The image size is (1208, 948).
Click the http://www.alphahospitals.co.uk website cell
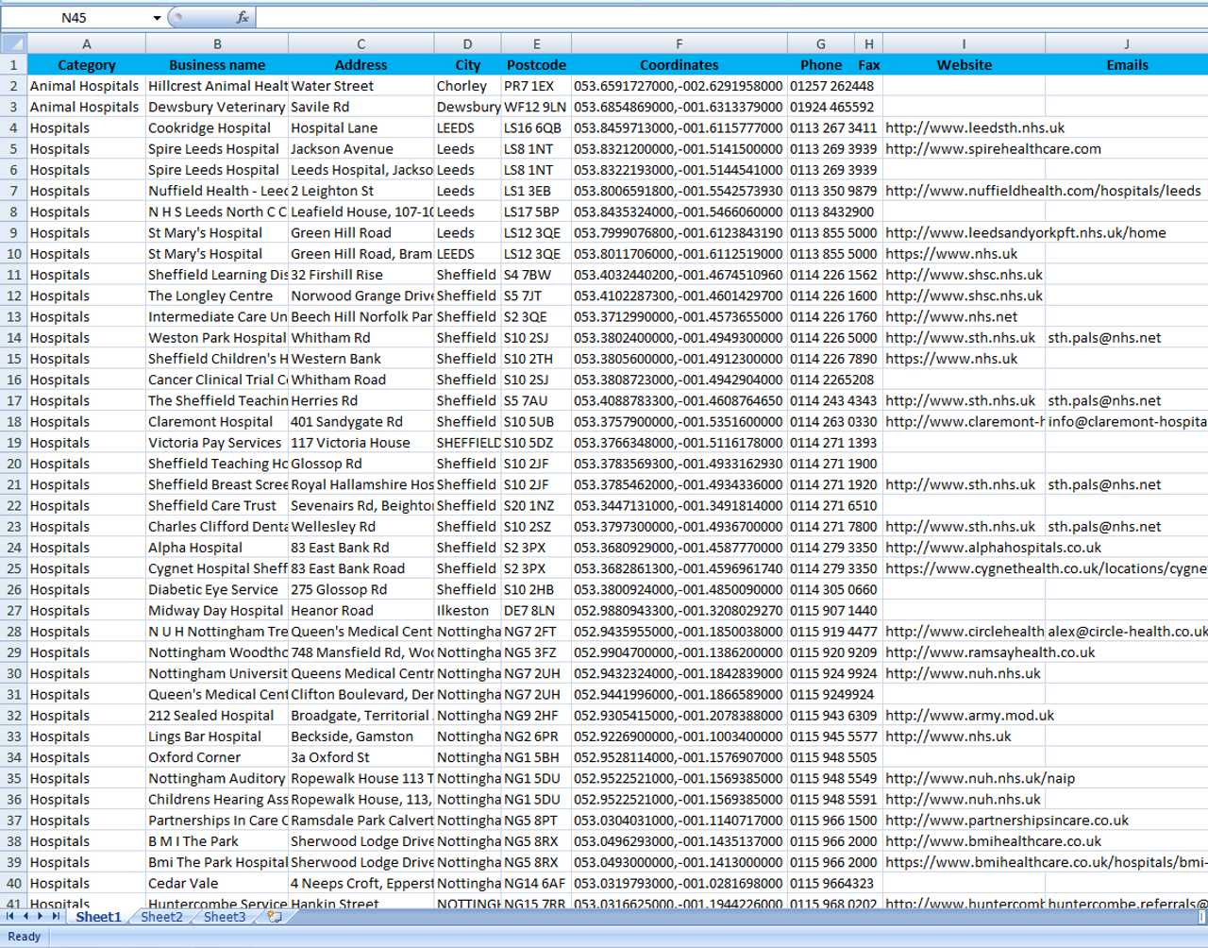pos(965,548)
